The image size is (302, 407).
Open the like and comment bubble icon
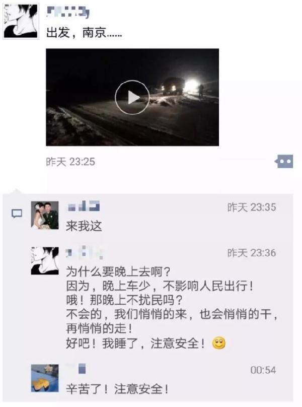click(284, 162)
